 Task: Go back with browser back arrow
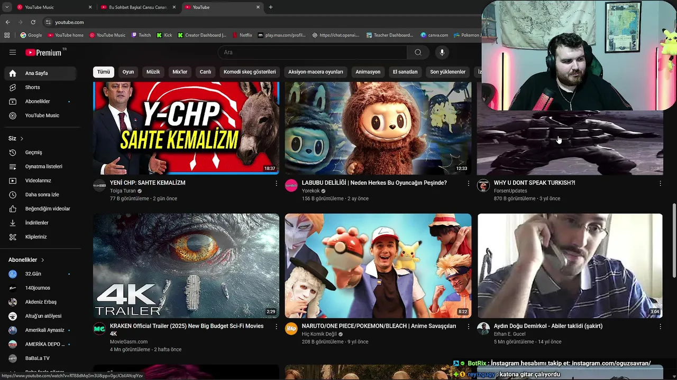tap(7, 22)
